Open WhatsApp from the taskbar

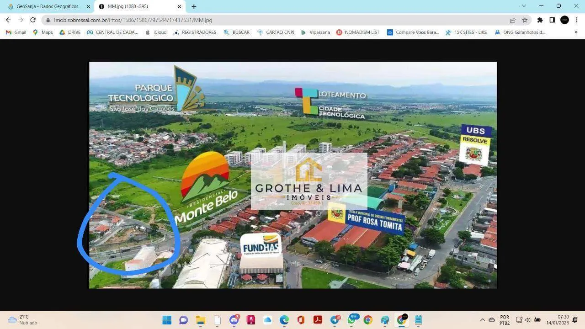pos(351,320)
